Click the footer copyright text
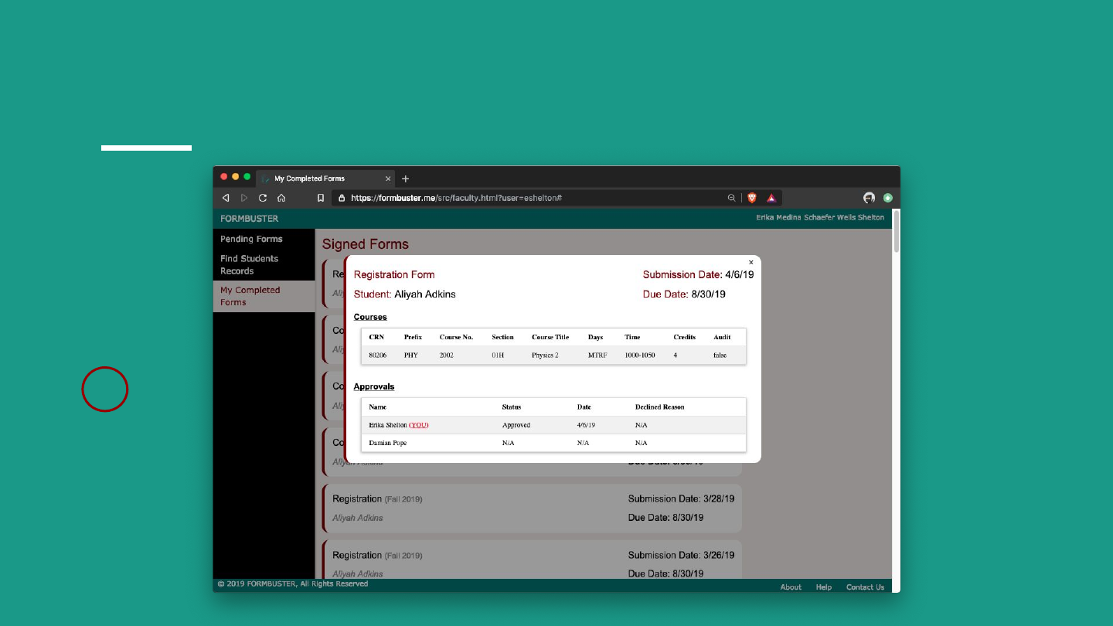The width and height of the screenshot is (1113, 626). tap(293, 583)
